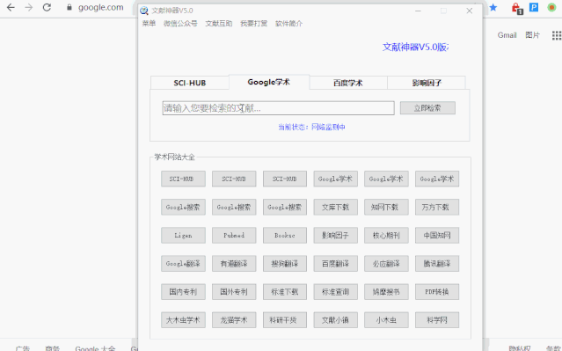Open the Gmail link on Google page

click(x=507, y=35)
